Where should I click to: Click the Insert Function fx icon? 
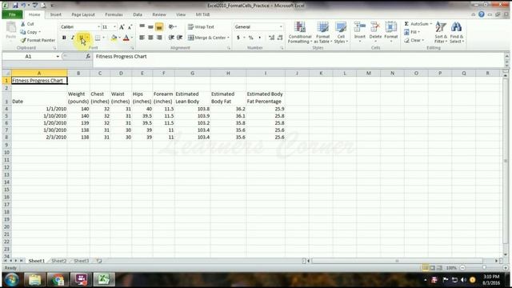tap(88, 57)
